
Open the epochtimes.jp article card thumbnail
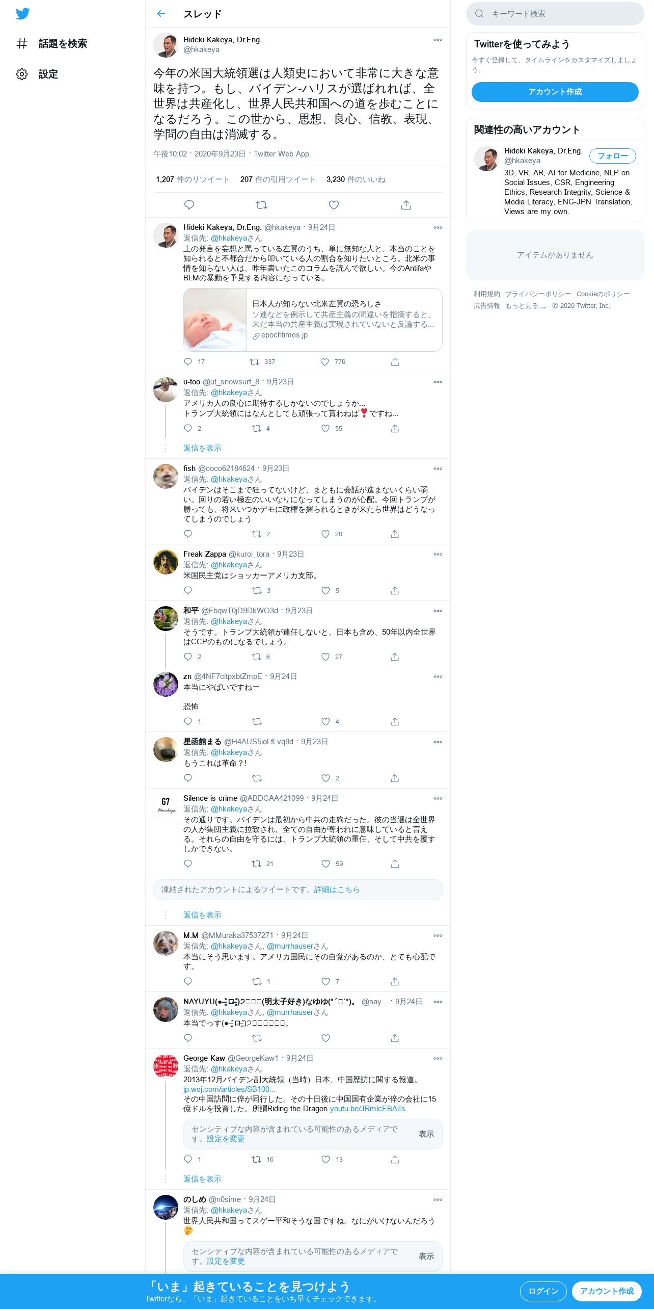(x=215, y=320)
